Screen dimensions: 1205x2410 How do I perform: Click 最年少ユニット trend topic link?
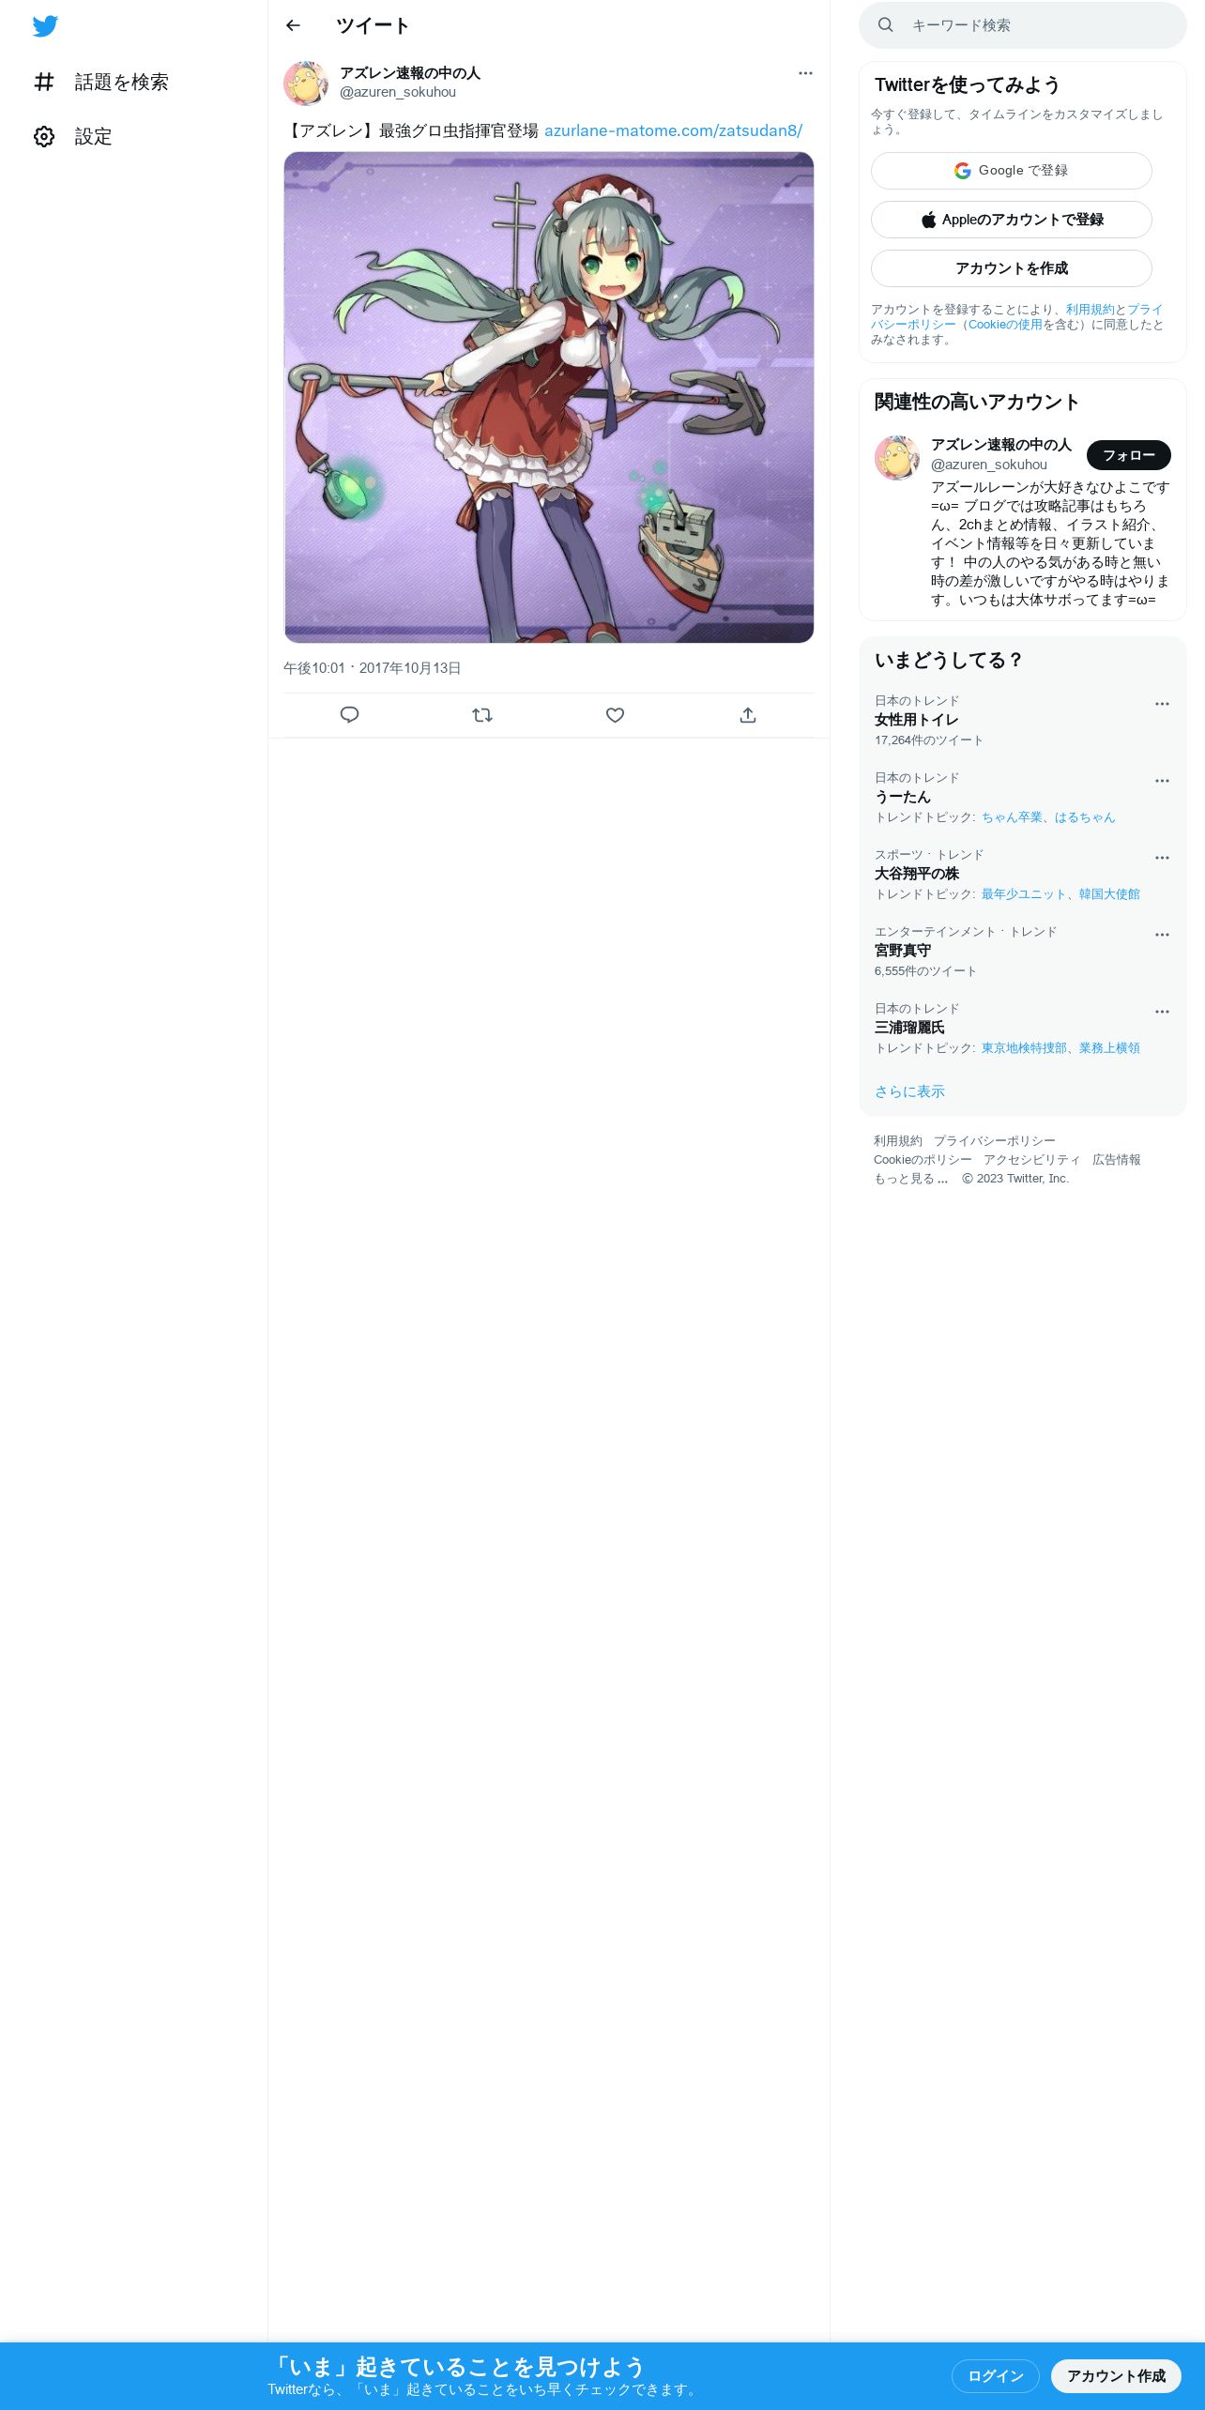[1024, 894]
